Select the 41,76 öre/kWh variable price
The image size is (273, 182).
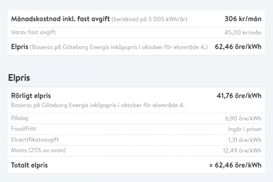point(239,96)
